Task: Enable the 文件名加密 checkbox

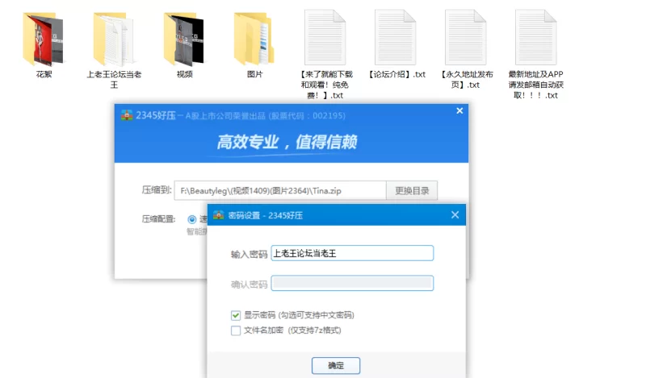Action: click(236, 330)
